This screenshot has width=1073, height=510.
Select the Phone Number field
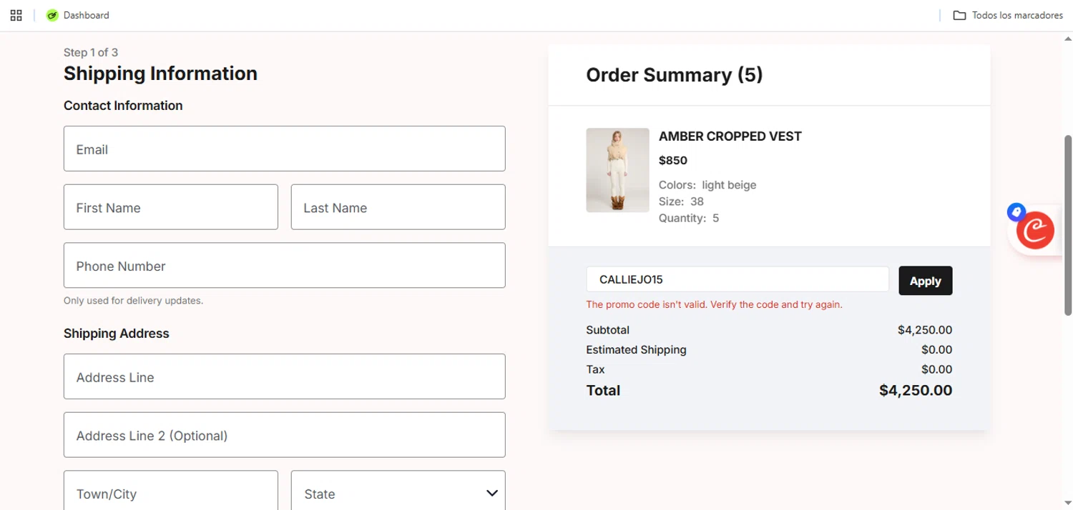click(x=284, y=266)
